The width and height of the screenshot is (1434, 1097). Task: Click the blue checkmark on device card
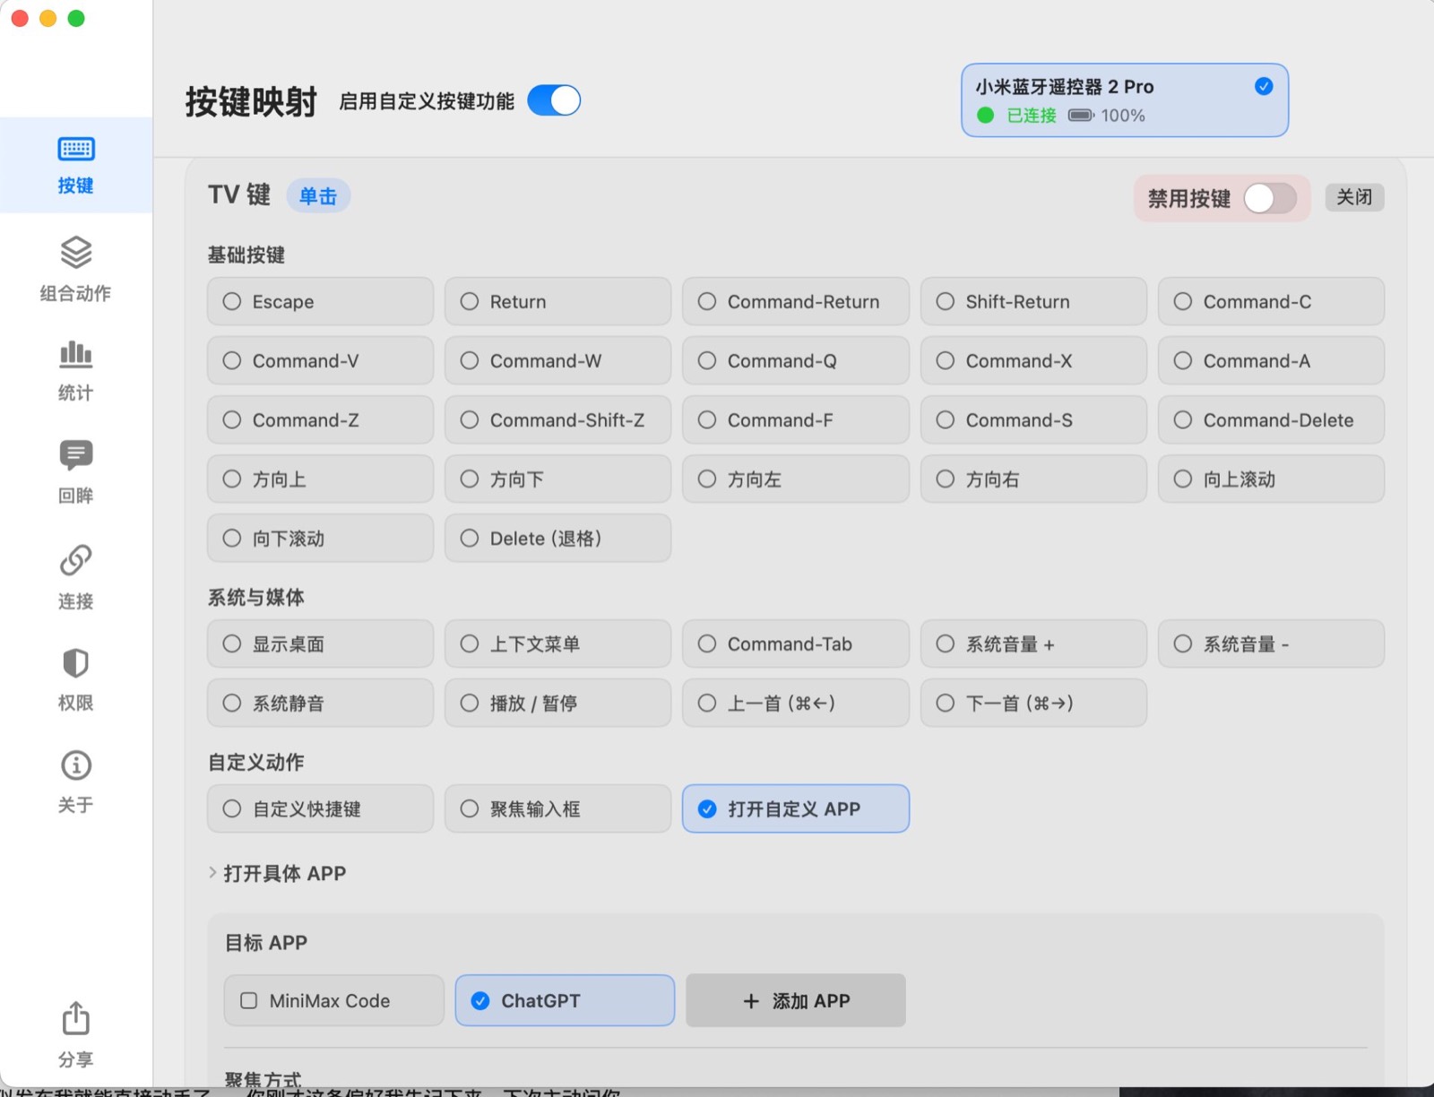click(1264, 86)
